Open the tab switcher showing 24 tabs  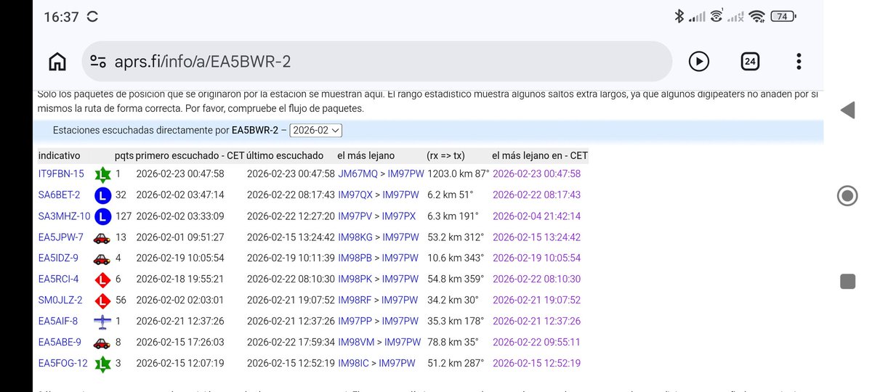(x=750, y=62)
